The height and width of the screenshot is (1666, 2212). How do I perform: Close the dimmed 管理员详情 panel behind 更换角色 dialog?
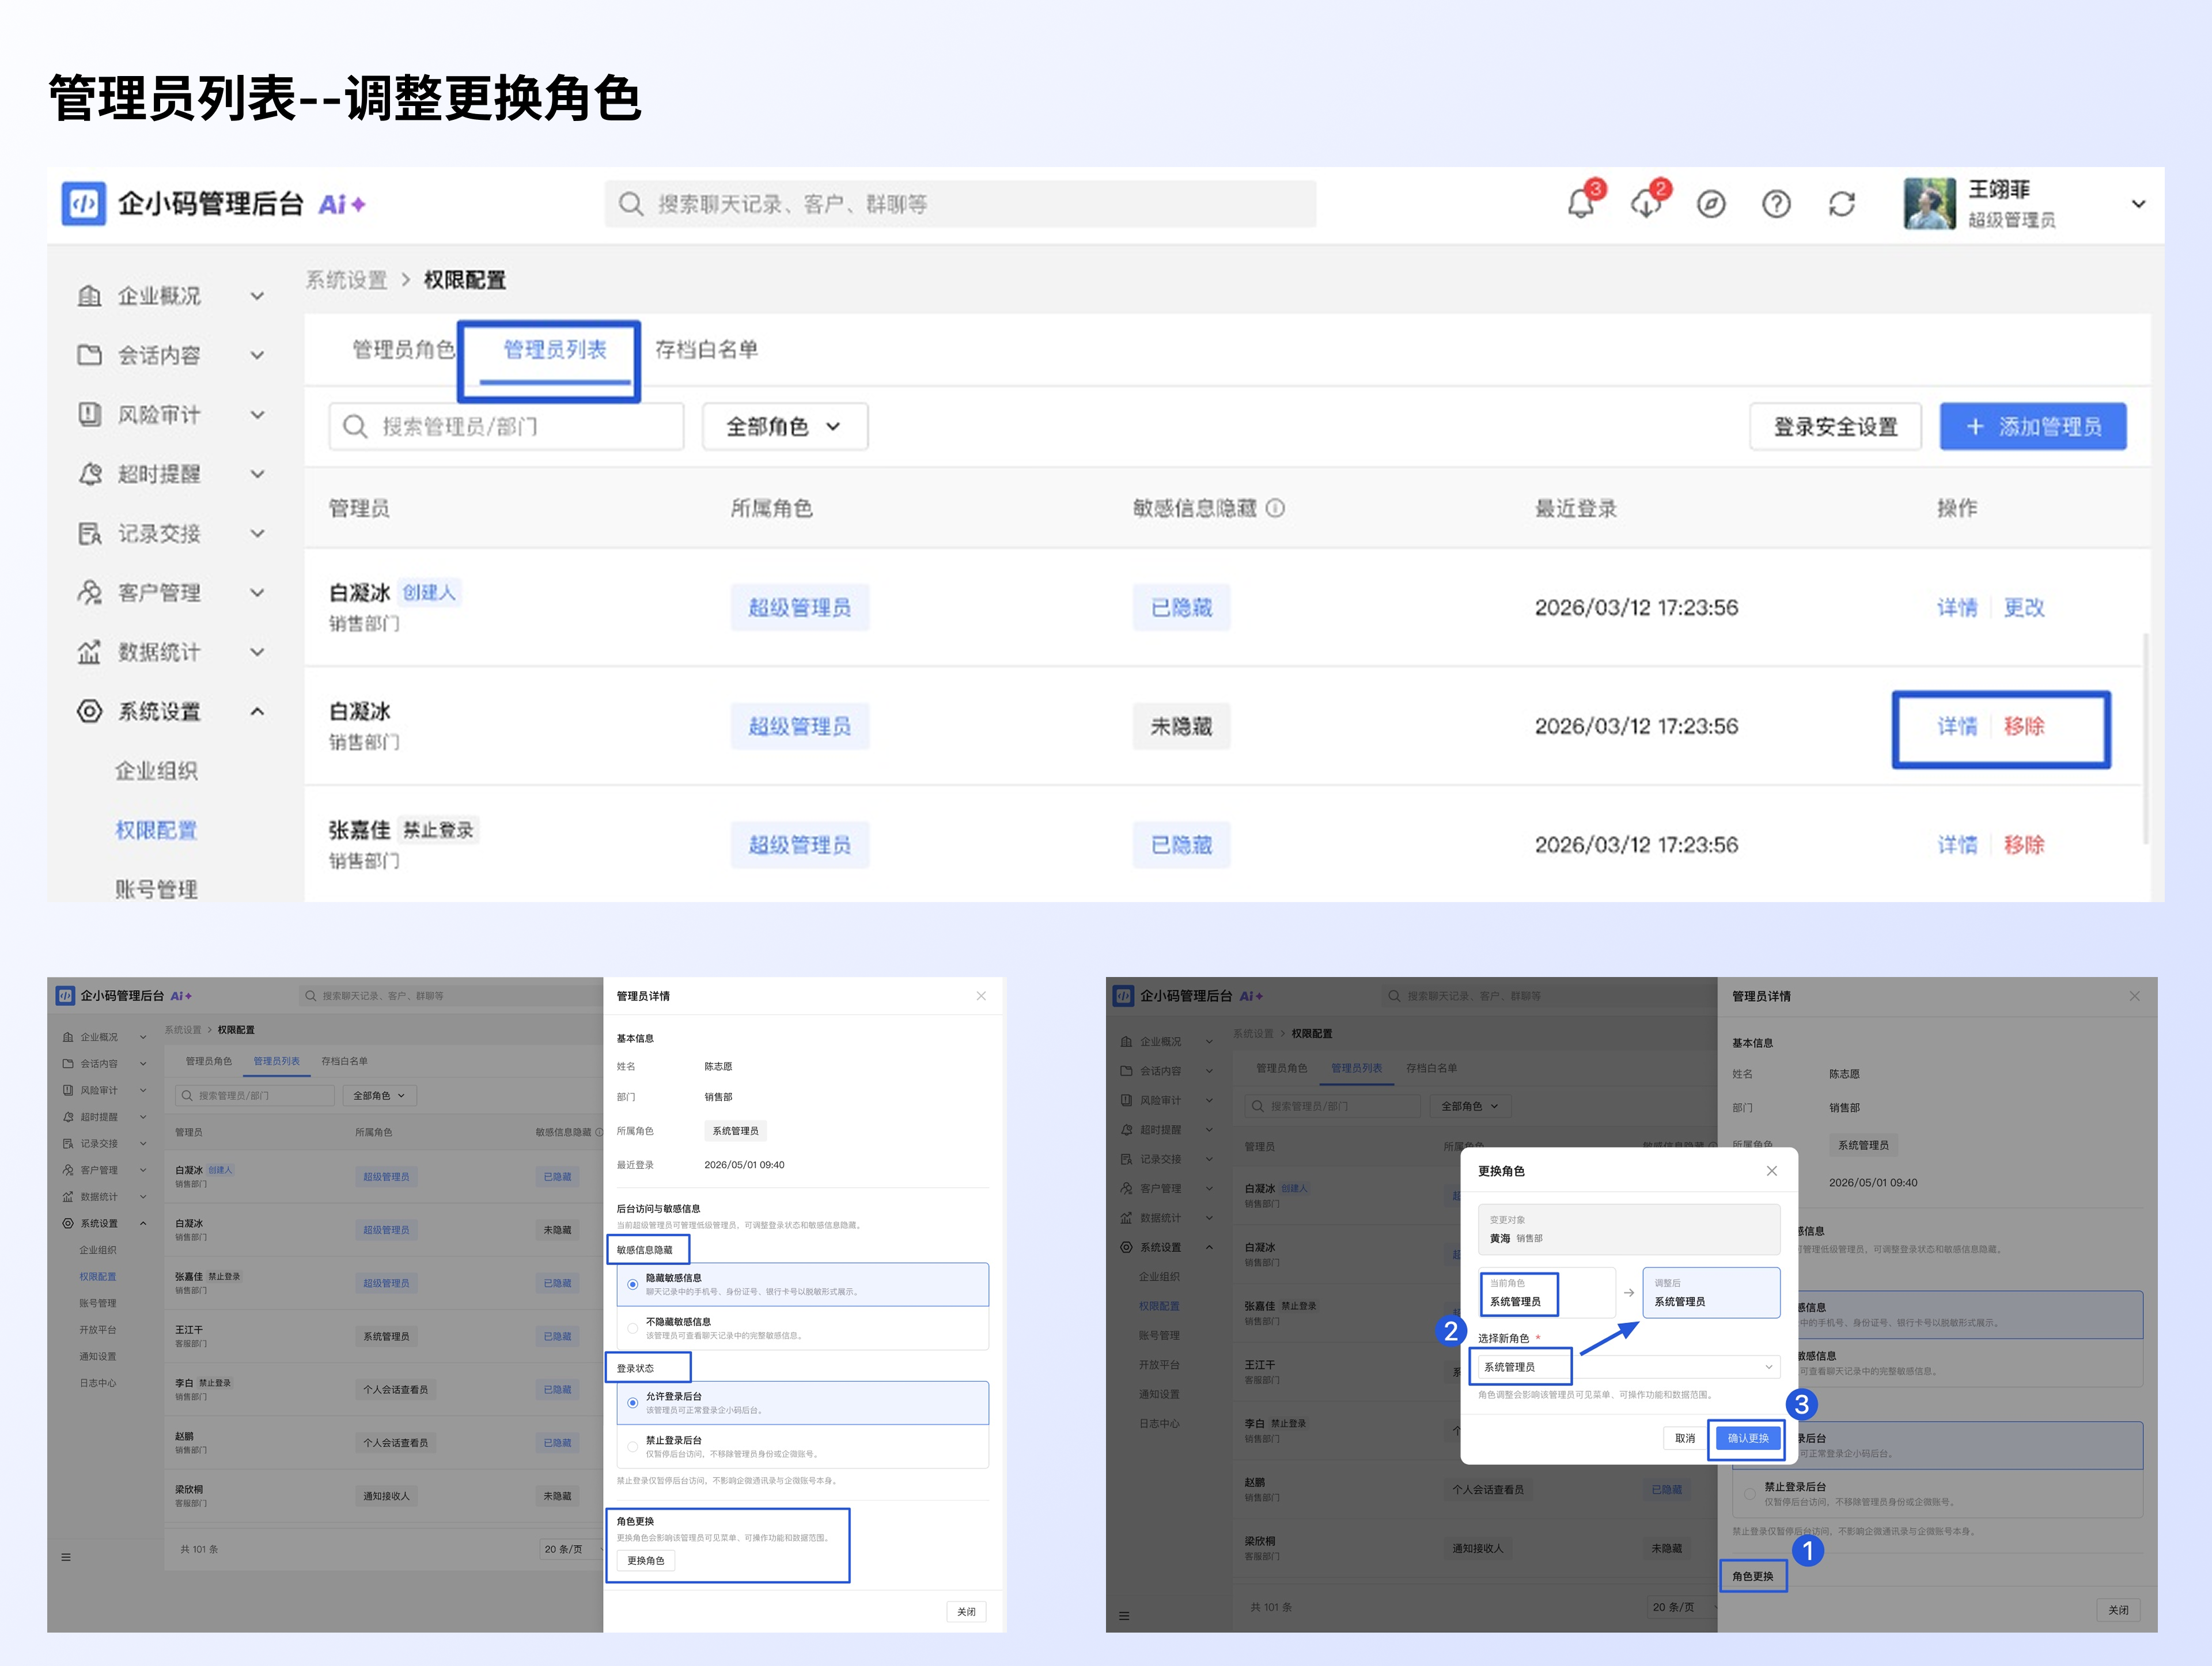[x=2134, y=996]
